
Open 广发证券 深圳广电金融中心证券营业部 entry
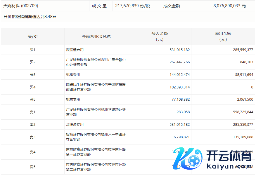point(96,62)
